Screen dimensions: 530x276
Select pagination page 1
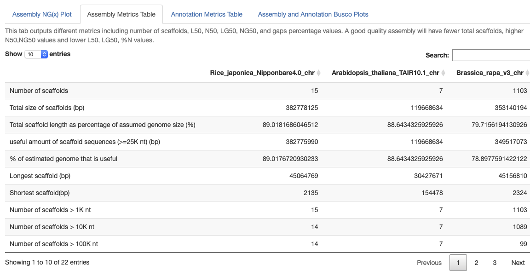pos(458,263)
